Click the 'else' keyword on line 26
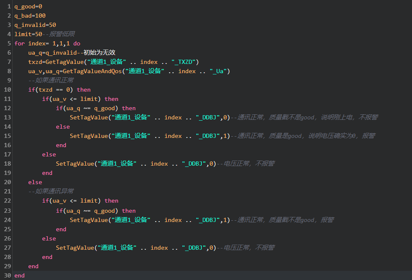The height and width of the screenshot is (280, 412). [x=49, y=238]
